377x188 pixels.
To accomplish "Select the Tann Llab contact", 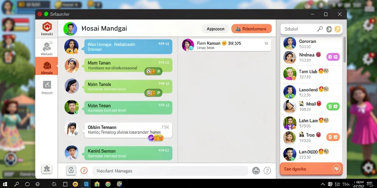I will 311,74.
